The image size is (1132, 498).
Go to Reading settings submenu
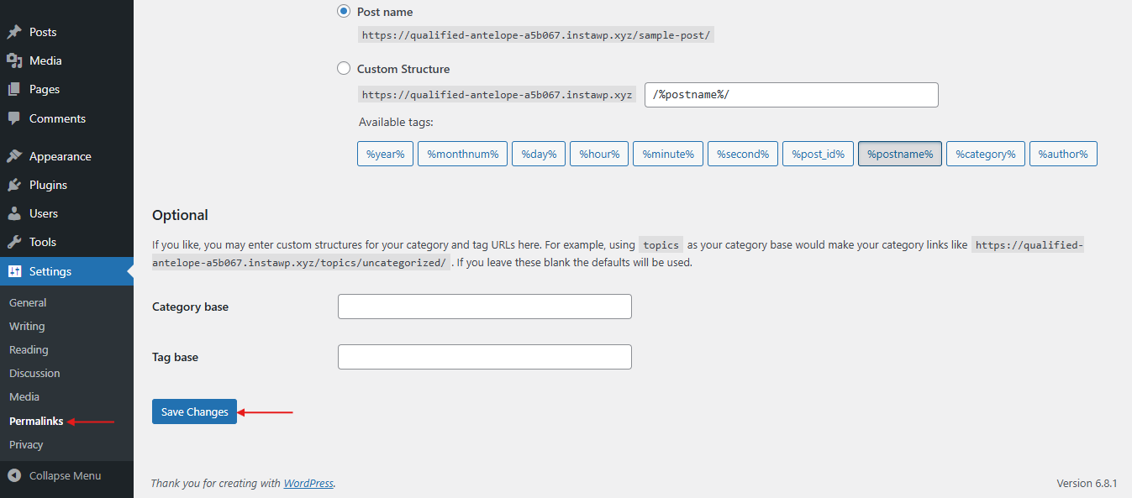tap(29, 349)
